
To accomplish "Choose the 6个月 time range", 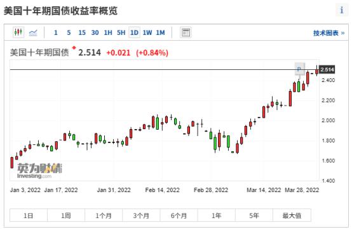I will [x=179, y=216].
